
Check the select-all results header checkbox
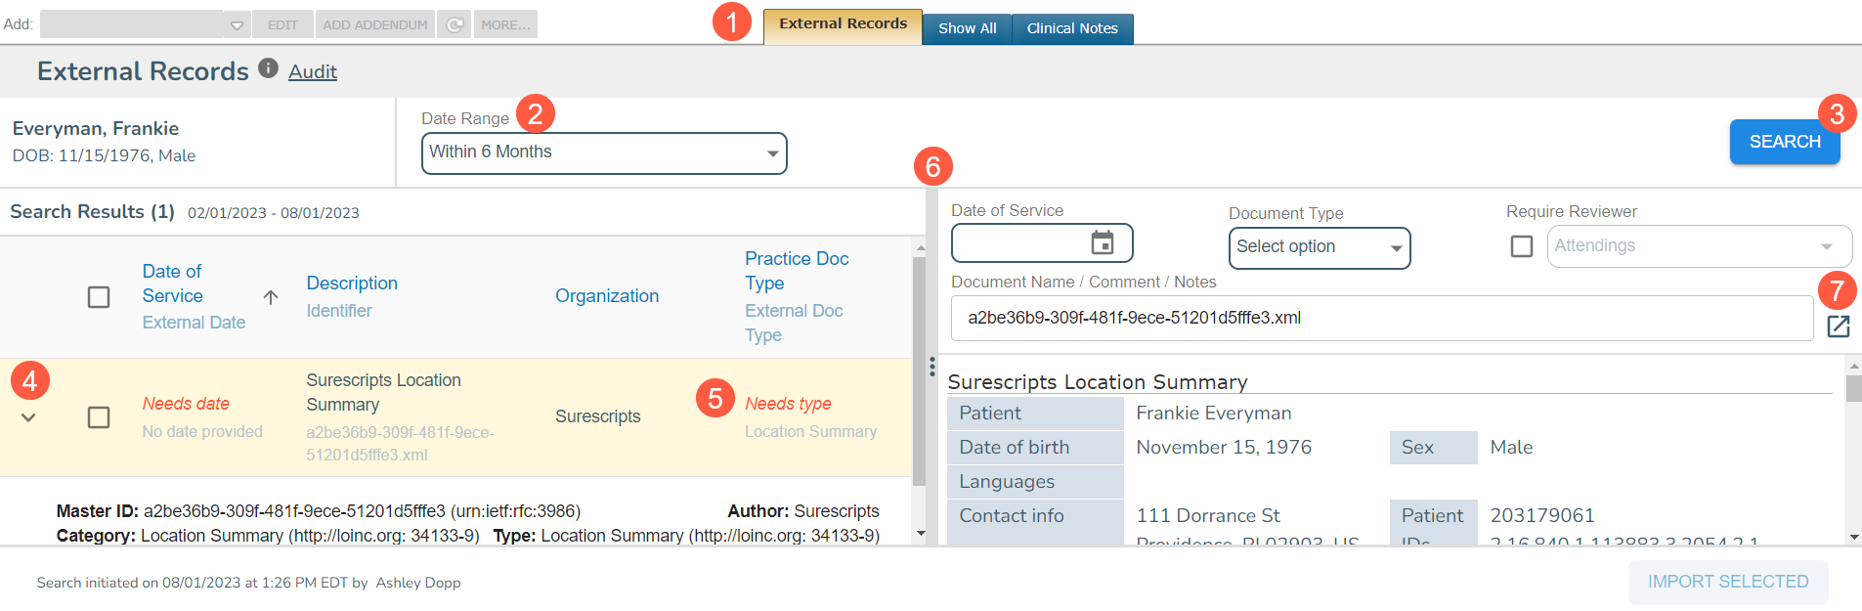(99, 297)
